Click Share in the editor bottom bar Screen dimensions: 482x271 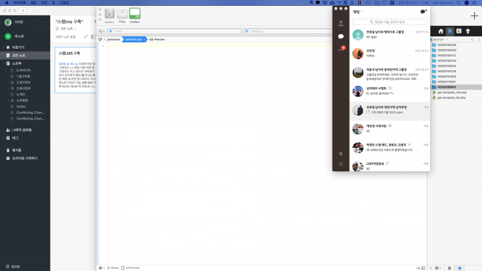point(113,267)
